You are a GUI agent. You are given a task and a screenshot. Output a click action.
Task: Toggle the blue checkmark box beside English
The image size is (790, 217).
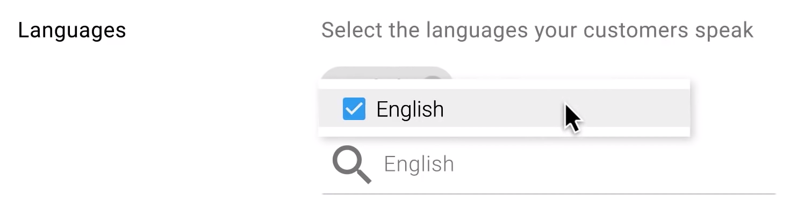(x=354, y=109)
